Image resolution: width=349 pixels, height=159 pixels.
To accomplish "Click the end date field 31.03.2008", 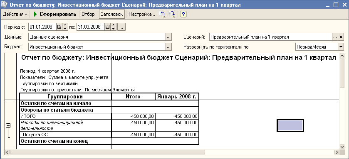I will coord(91,27).
